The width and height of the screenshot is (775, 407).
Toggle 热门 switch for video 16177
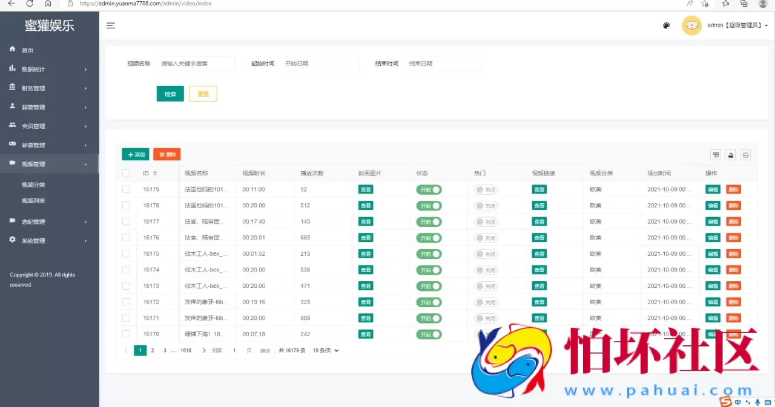point(486,222)
